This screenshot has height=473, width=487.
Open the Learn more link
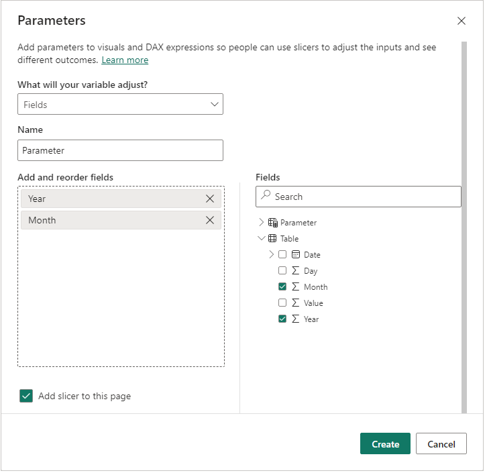pos(125,60)
